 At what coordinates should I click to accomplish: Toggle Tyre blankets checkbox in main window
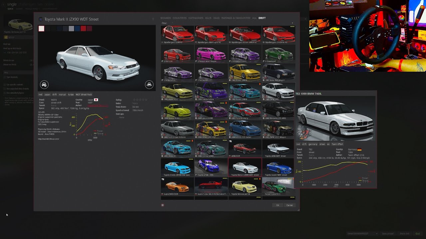pos(5,77)
